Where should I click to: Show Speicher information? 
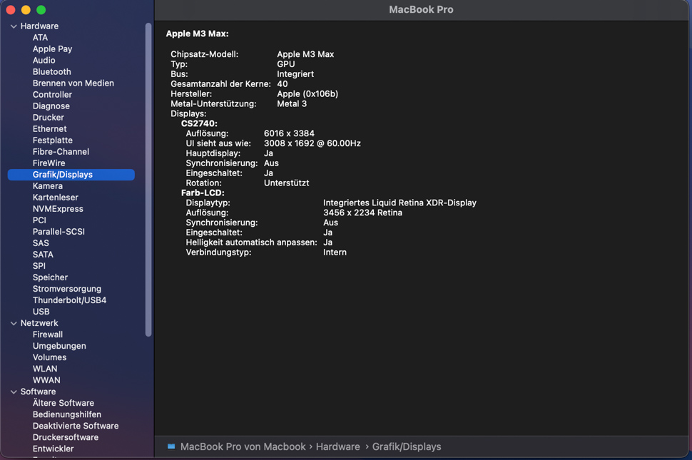click(x=51, y=278)
